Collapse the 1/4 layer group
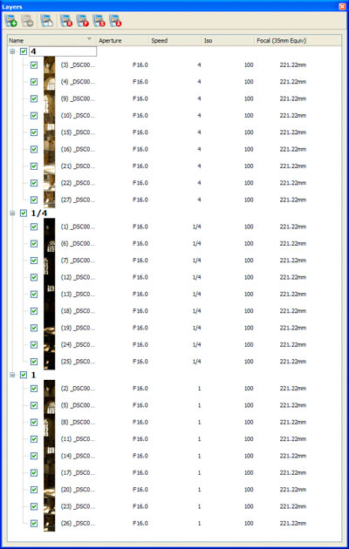Image resolution: width=349 pixels, height=549 pixels. pyautogui.click(x=12, y=213)
